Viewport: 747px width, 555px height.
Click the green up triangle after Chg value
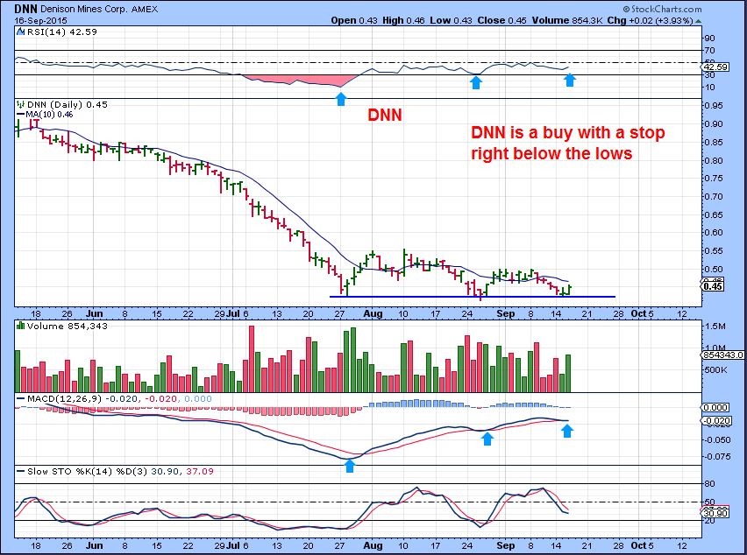(698, 21)
